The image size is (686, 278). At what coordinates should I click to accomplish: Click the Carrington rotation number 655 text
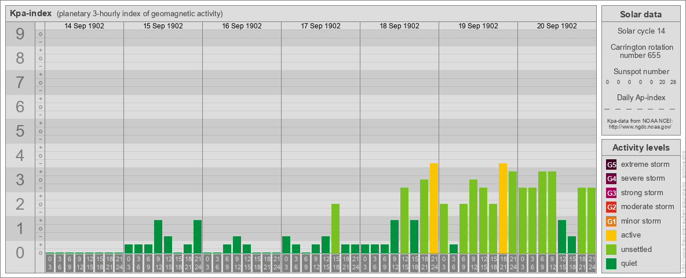pos(641,51)
